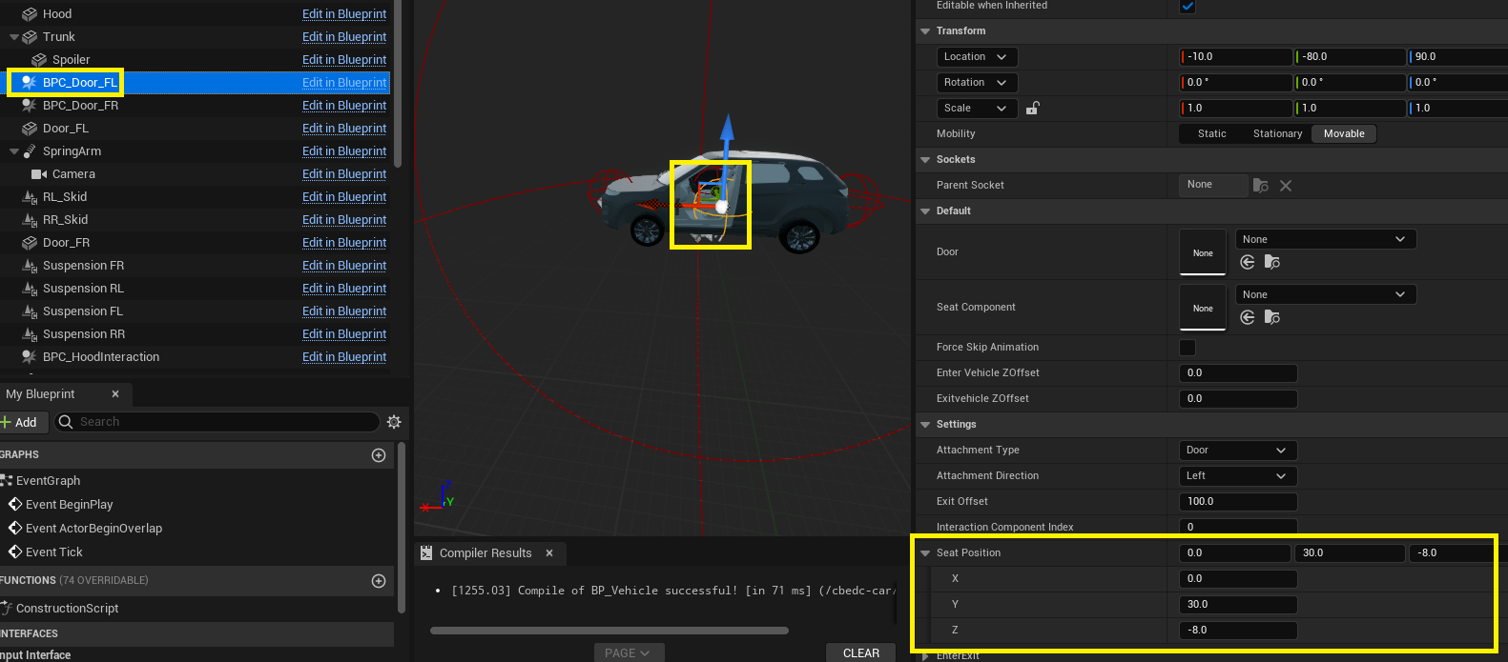Clear the Parent Socket with X icon

pos(1286,186)
